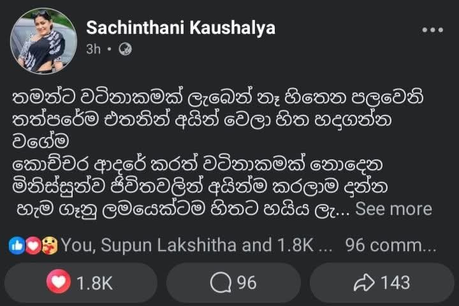View who reacted: You, Supun Lakshitha and 1.8K
The height and width of the screenshot is (306, 459).
(191, 245)
